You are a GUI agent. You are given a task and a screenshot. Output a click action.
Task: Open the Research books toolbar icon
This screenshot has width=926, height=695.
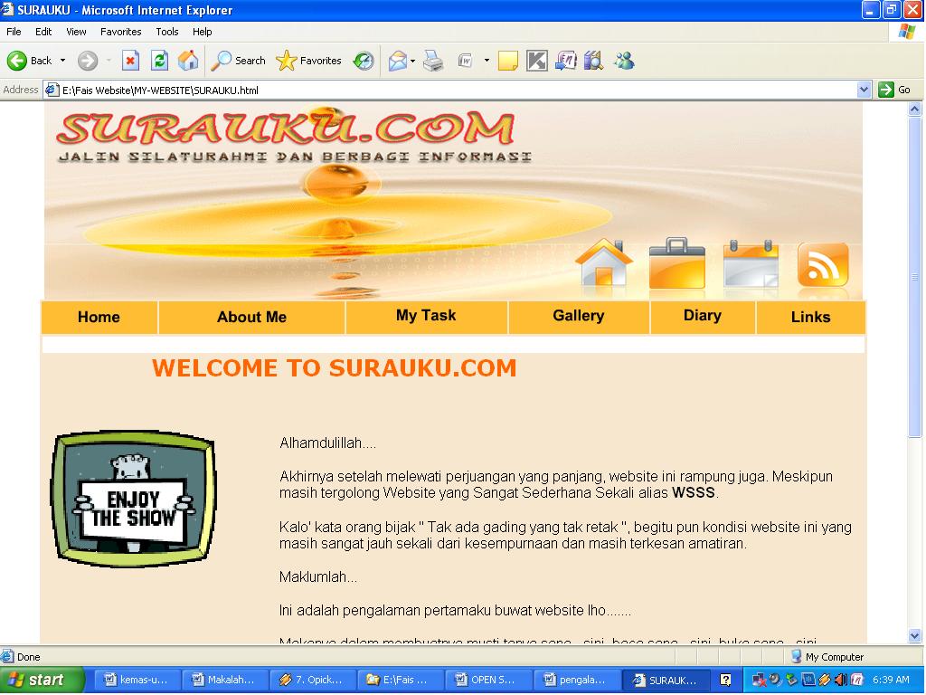[x=593, y=61]
